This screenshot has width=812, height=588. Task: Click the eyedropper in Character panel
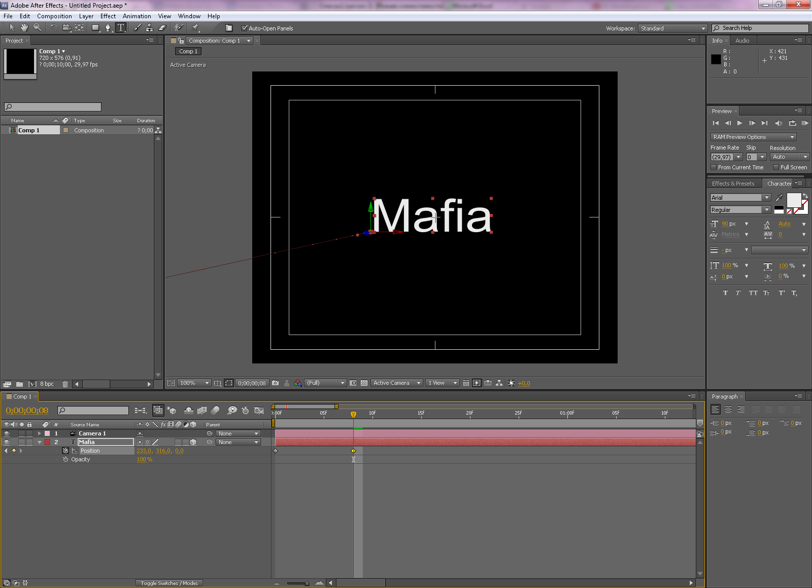coord(780,198)
